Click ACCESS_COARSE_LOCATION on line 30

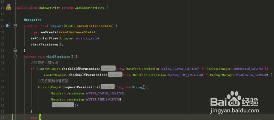tap(104, 93)
